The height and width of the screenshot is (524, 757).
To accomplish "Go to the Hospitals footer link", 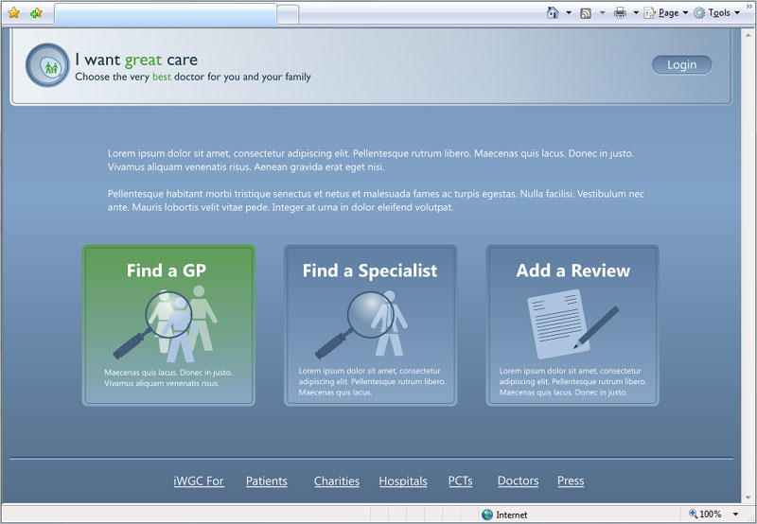I will click(403, 481).
